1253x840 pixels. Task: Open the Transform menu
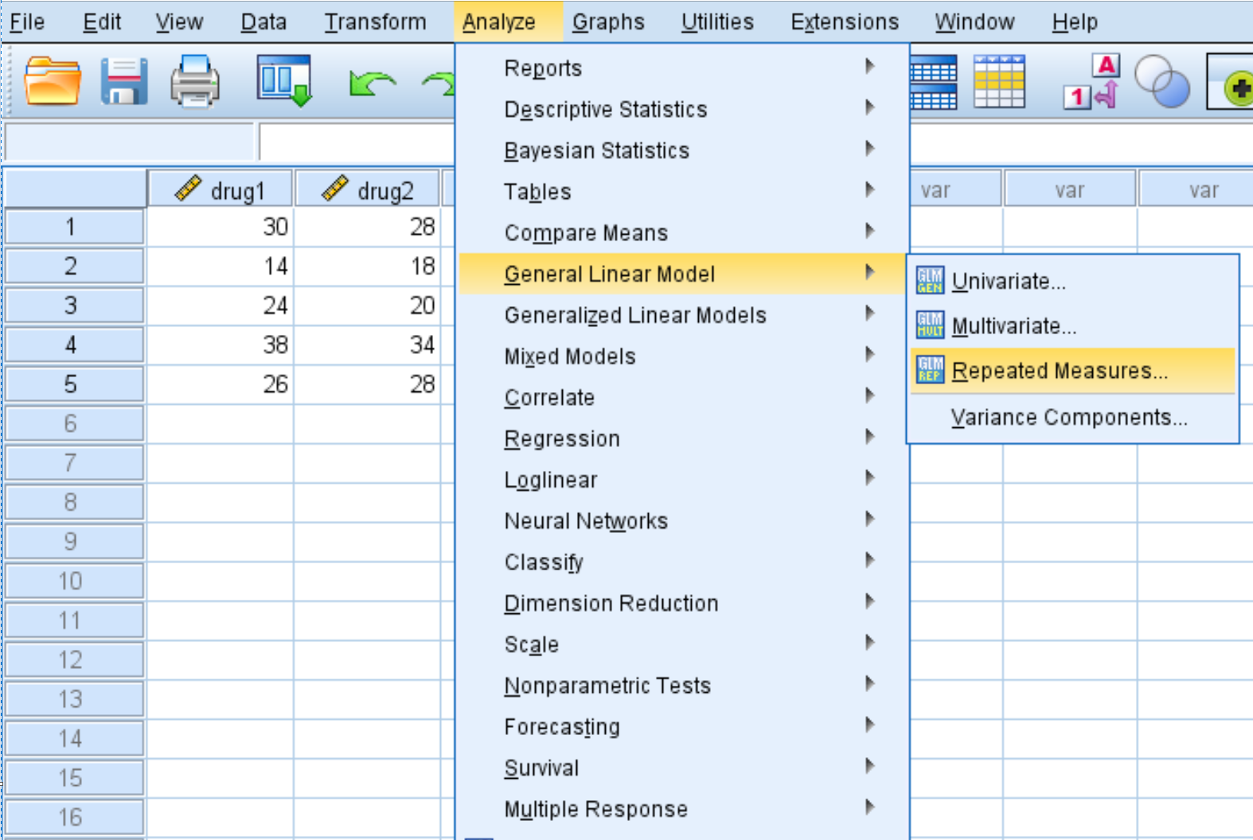375,21
